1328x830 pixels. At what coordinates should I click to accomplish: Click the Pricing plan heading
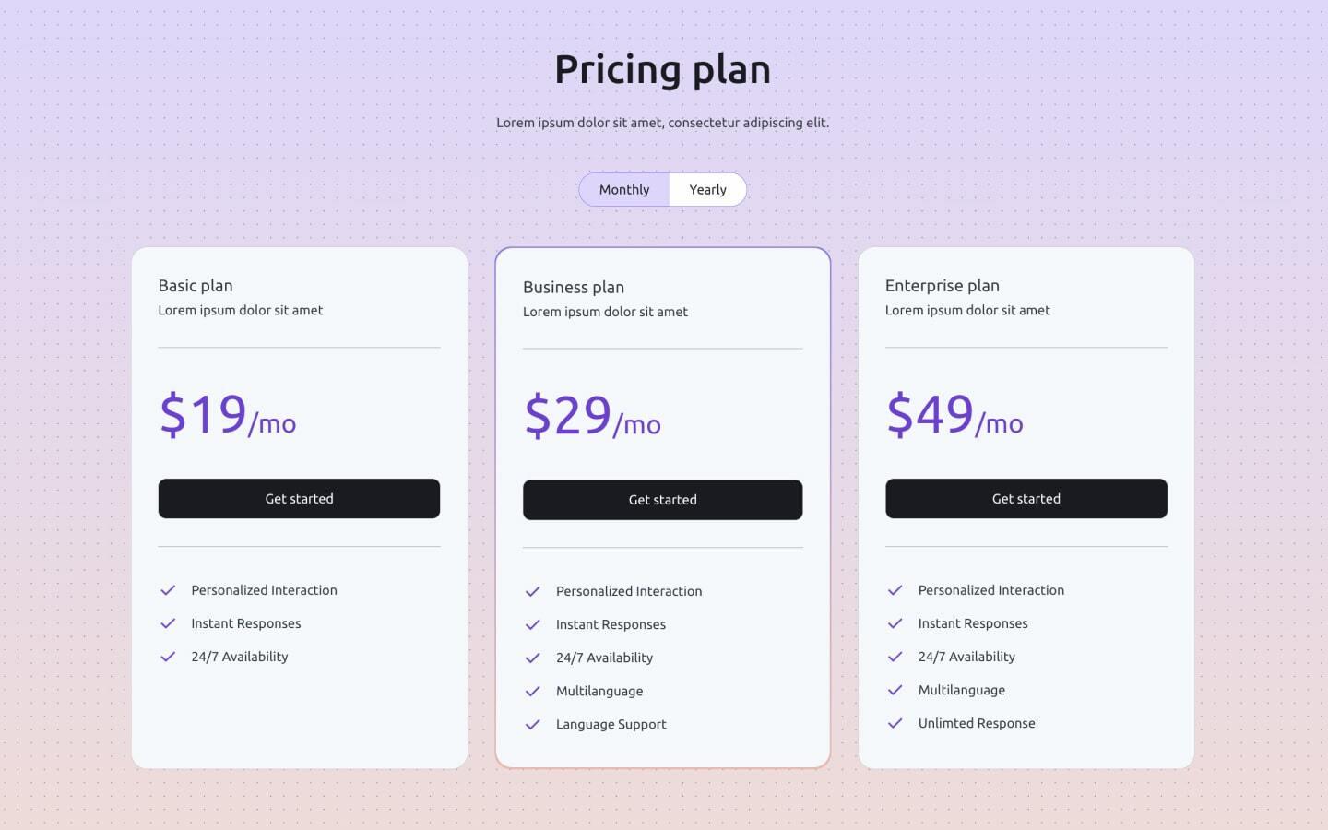coord(662,68)
